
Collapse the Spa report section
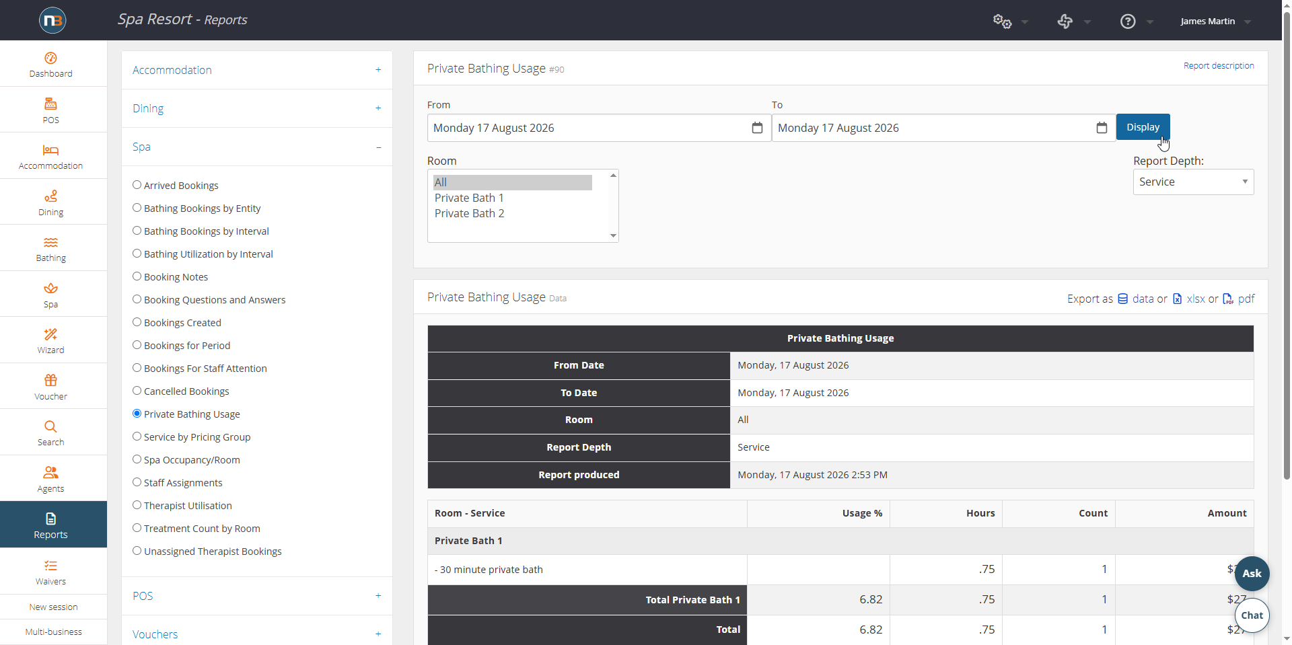[x=257, y=147]
